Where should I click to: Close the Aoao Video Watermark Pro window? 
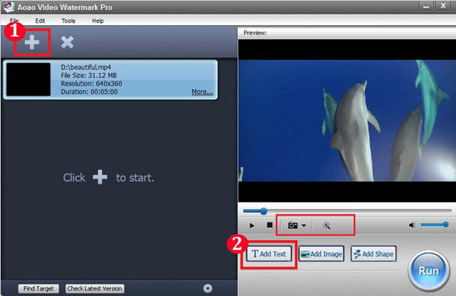443,6
